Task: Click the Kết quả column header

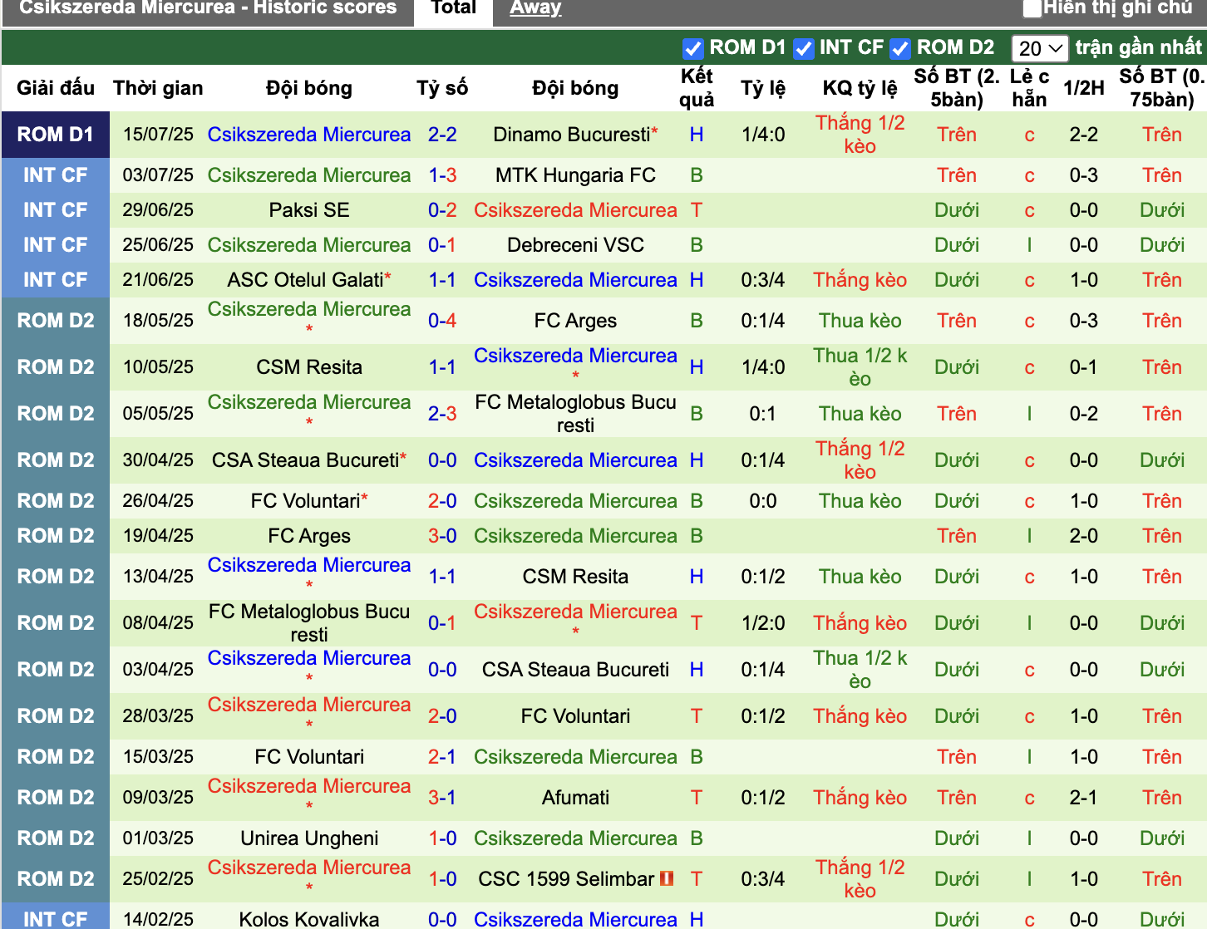Action: [697, 88]
